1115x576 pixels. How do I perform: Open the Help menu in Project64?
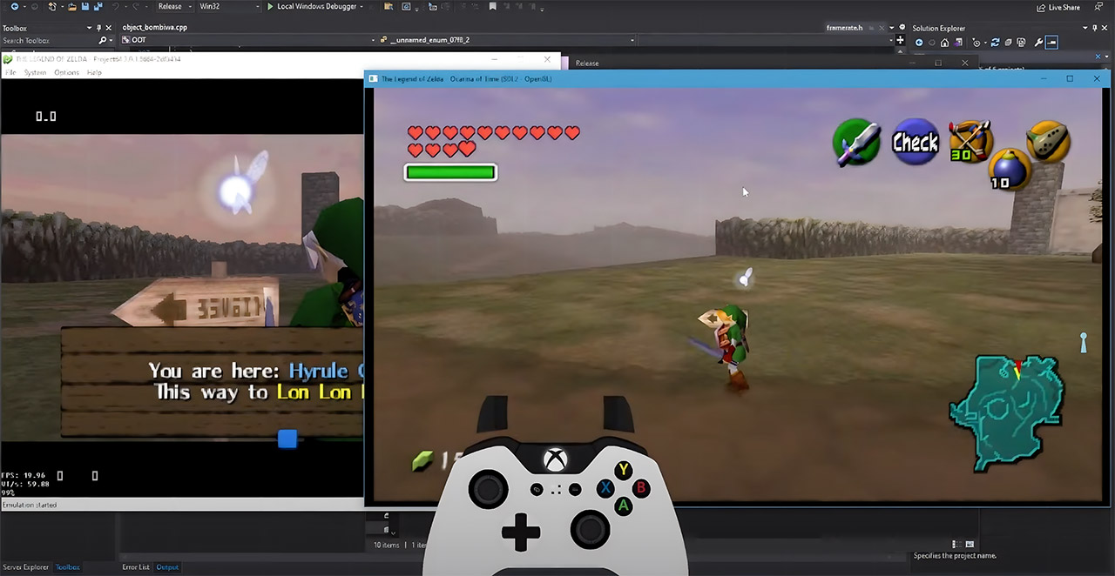coord(94,72)
